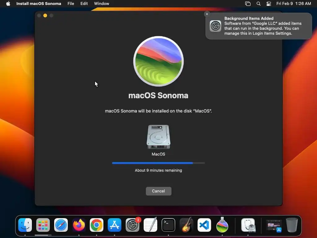Screen dimensions: 317x238
Task: Open the Install macOS Sonoma app menu
Action: click(x=39, y=4)
